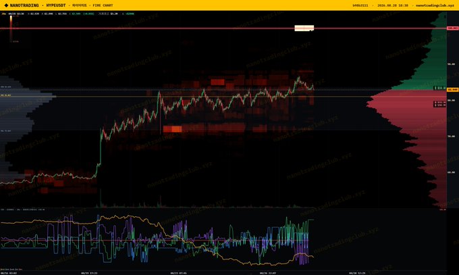This screenshot has height=275, width=459.
Task: Click the green bid depth label near current price
Action: 440,88
